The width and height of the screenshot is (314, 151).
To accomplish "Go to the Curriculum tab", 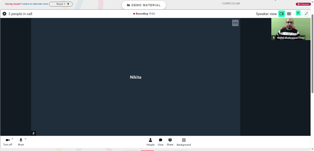I will coord(231,3).
